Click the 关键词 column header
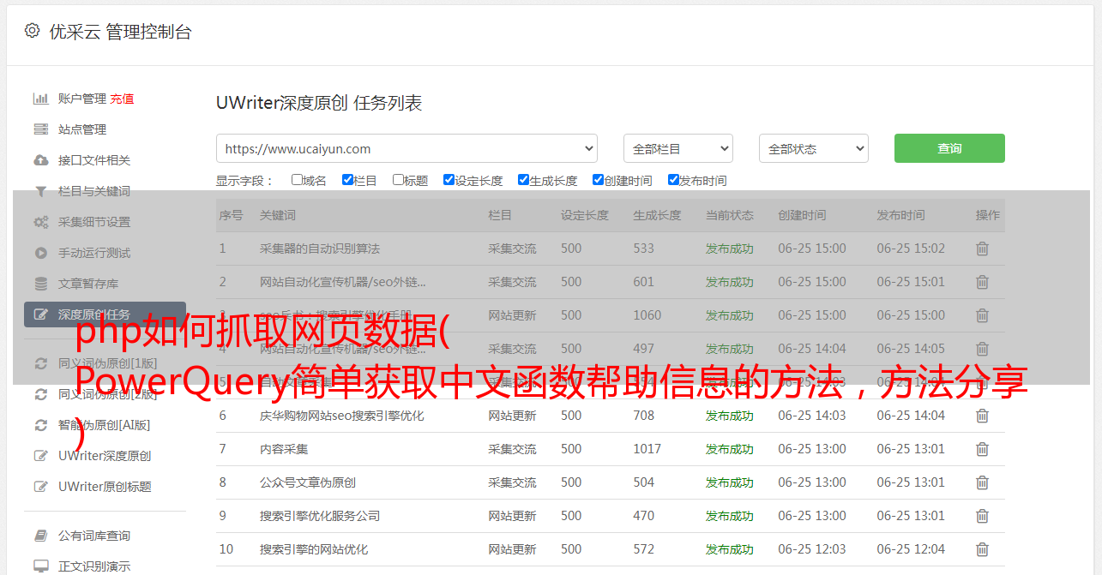Image resolution: width=1102 pixels, height=575 pixels. [x=278, y=215]
